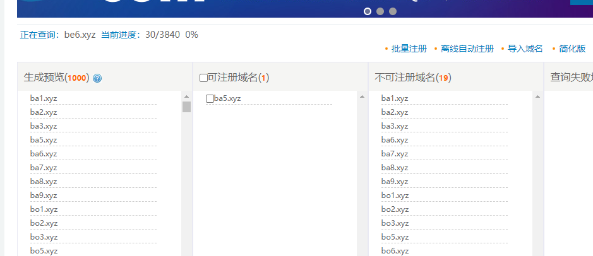
Task: Click bo3.xyz in the 不可注册域名 list
Action: pyautogui.click(x=395, y=223)
